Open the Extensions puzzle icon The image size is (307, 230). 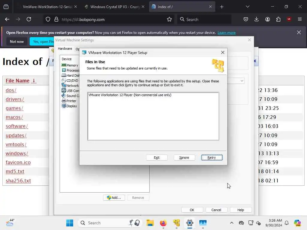click(278, 19)
